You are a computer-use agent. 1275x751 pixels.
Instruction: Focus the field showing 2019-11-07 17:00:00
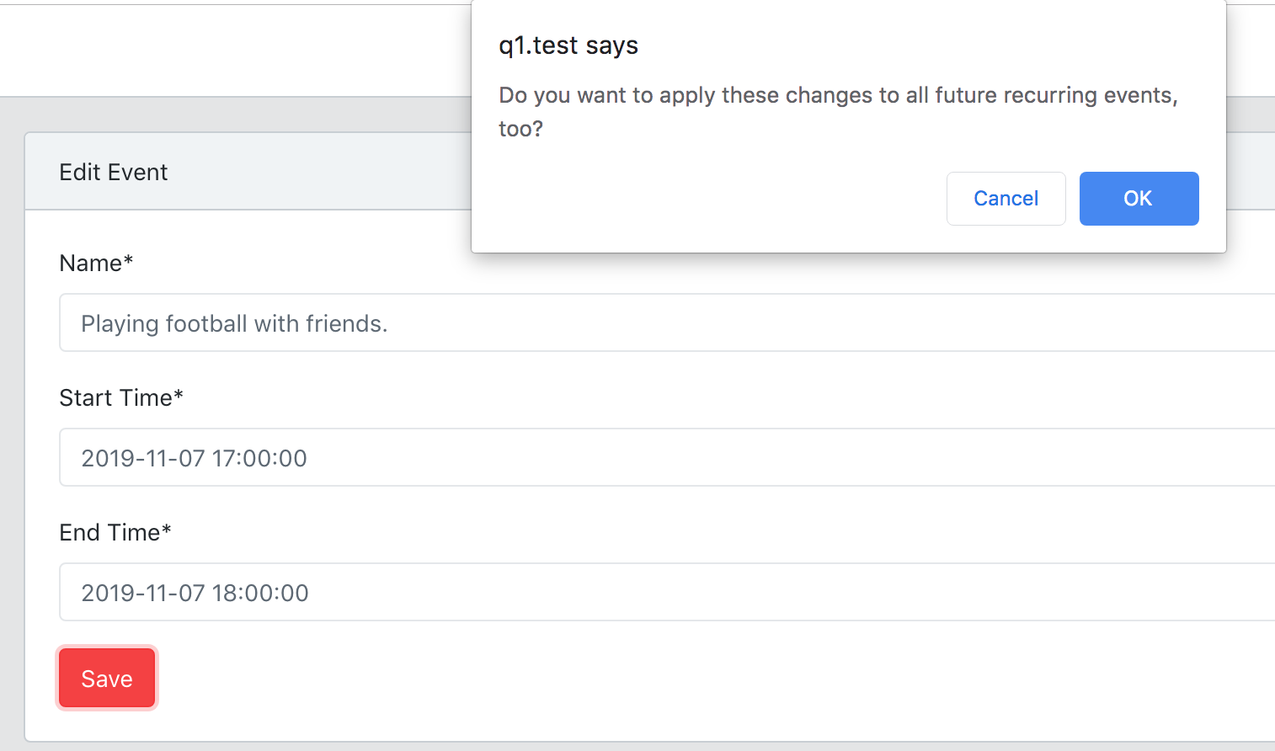click(337, 457)
